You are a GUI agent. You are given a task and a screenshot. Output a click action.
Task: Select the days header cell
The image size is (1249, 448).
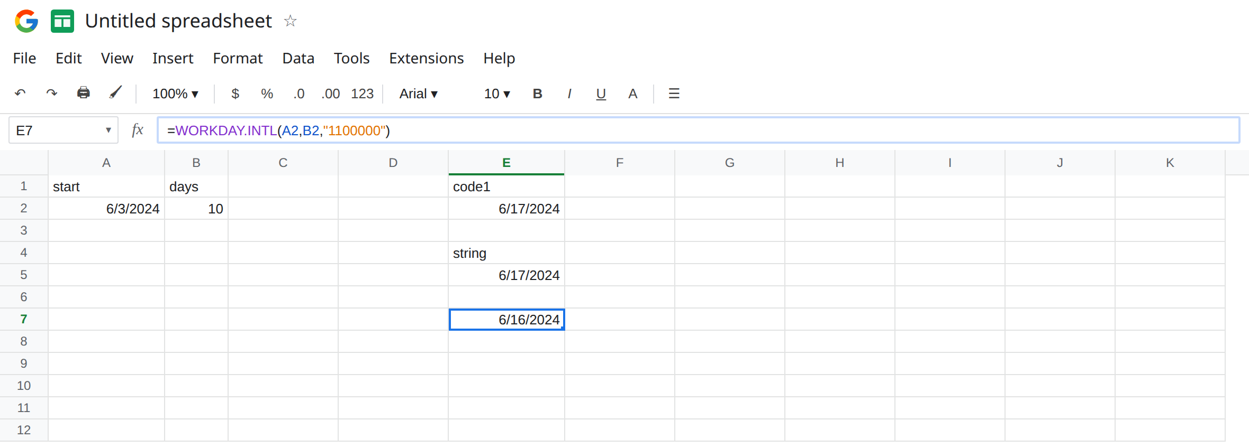click(x=196, y=186)
